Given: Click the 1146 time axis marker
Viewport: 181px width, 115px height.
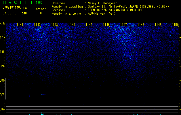Looking at the screenshot, I should (x=106, y=24).
